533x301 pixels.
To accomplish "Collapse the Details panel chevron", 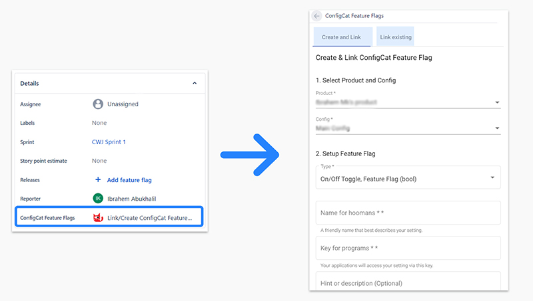I will [x=195, y=83].
